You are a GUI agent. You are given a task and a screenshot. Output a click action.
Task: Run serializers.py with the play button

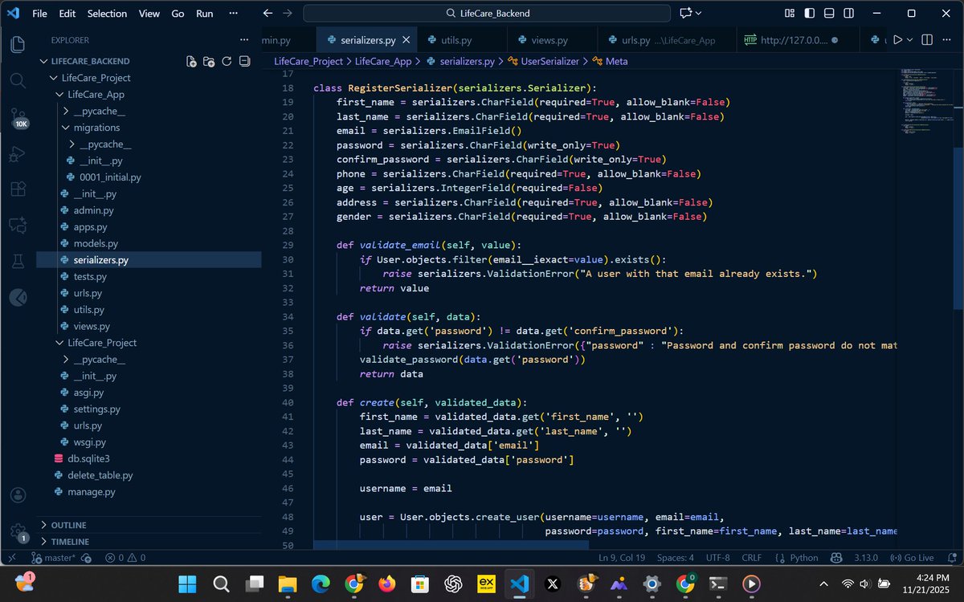(x=898, y=39)
